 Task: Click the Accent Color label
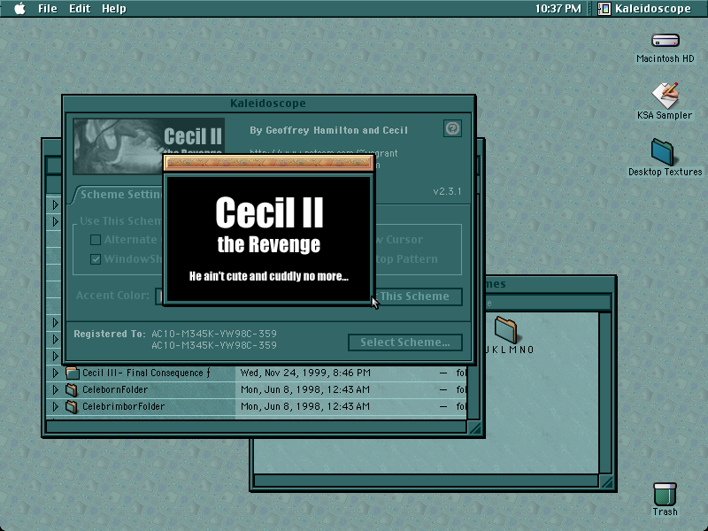[112, 296]
